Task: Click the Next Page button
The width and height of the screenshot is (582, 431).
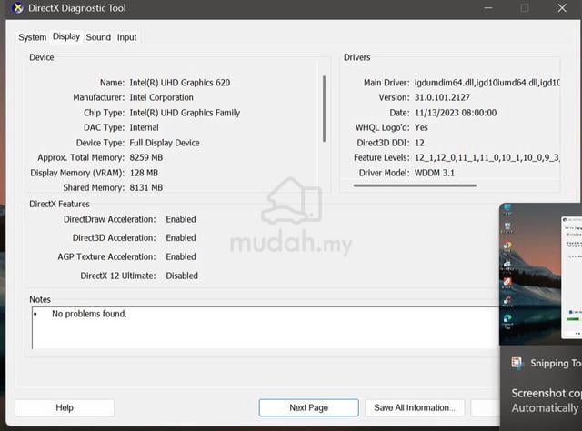Action: click(x=309, y=407)
